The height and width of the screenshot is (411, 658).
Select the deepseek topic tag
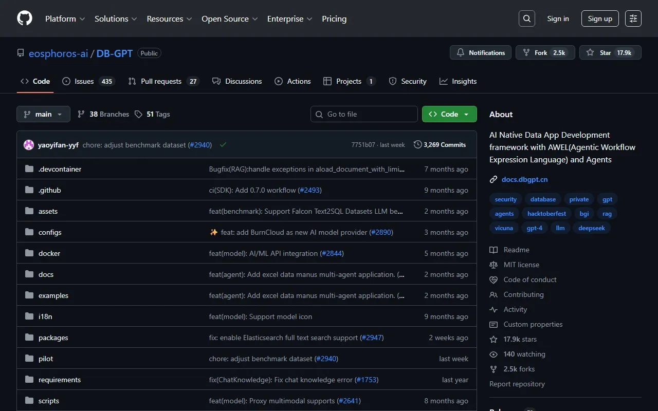tap(591, 228)
